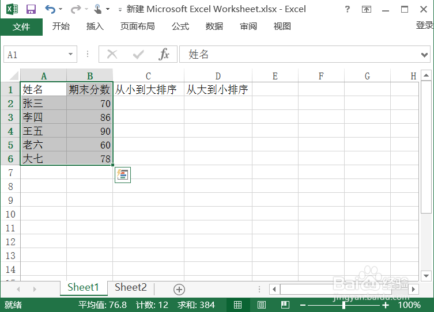Open the 视图 View tab

coord(282,26)
